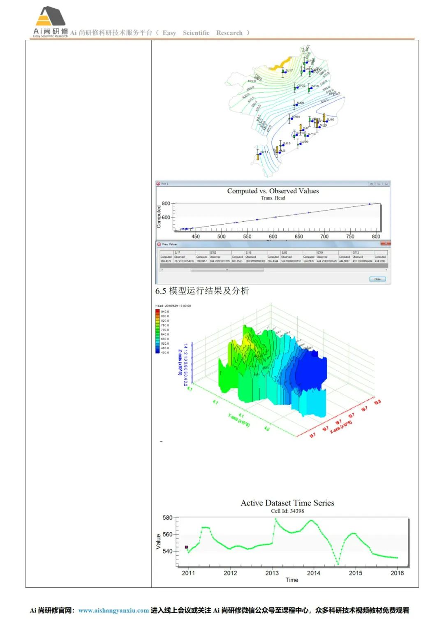Select the SJ06 column header in table
Image resolution: width=444 pixels, height=628 pixels.
[x=291, y=253]
